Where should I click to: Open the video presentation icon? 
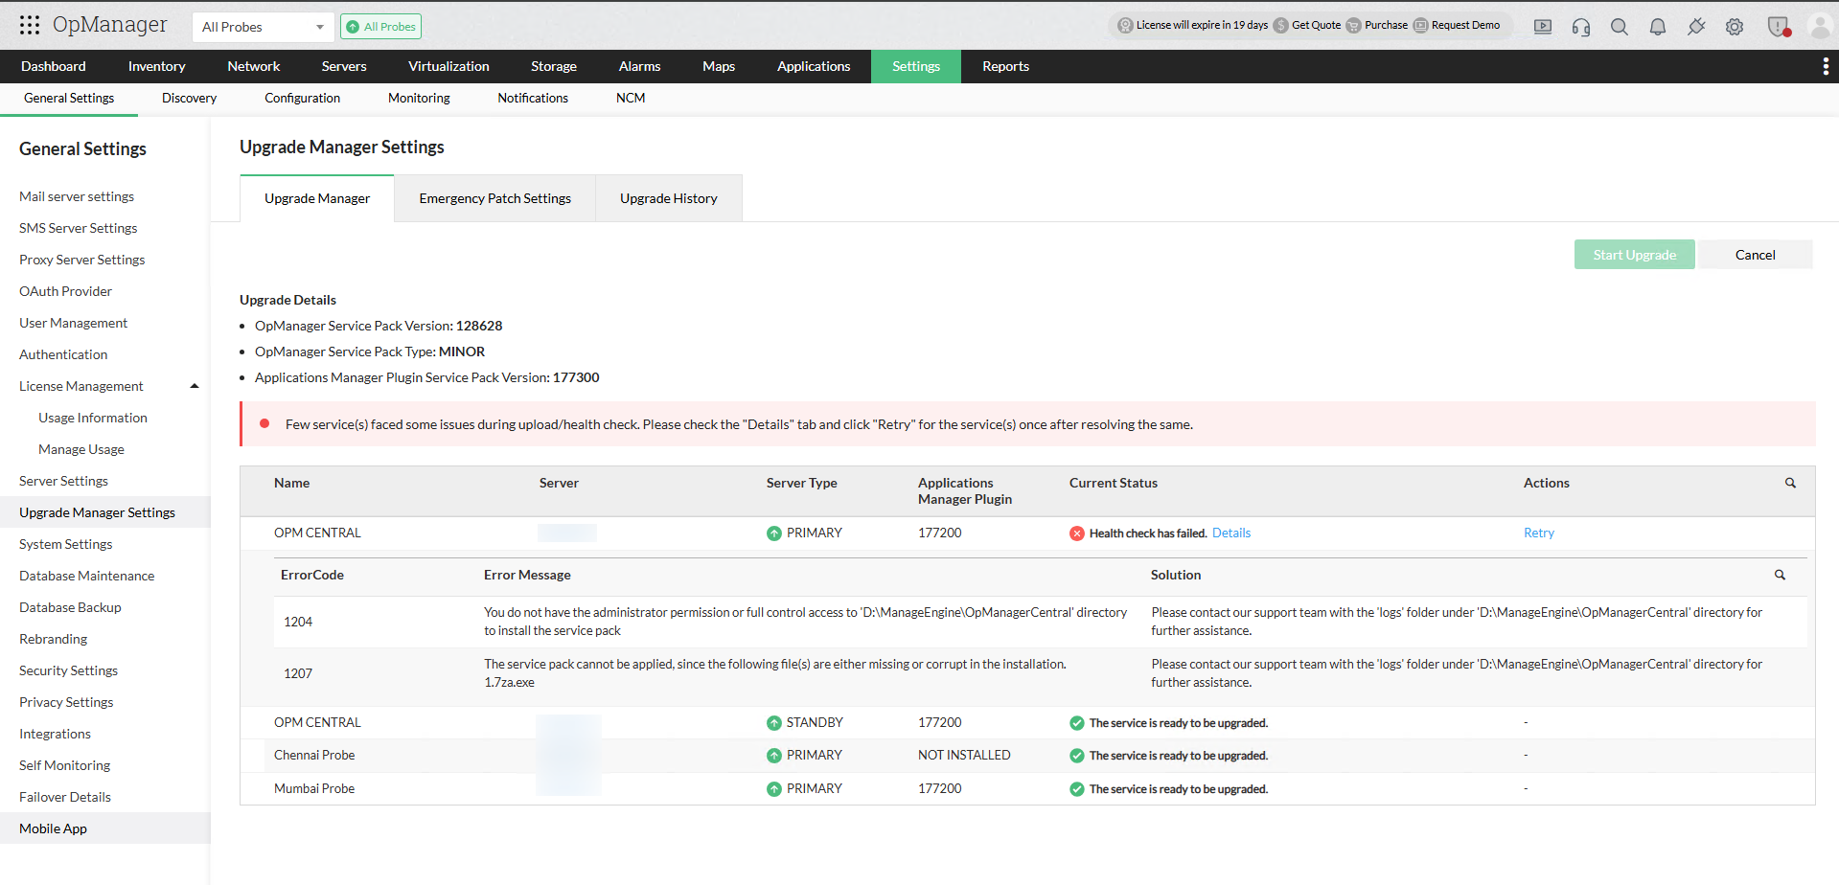click(x=1543, y=27)
